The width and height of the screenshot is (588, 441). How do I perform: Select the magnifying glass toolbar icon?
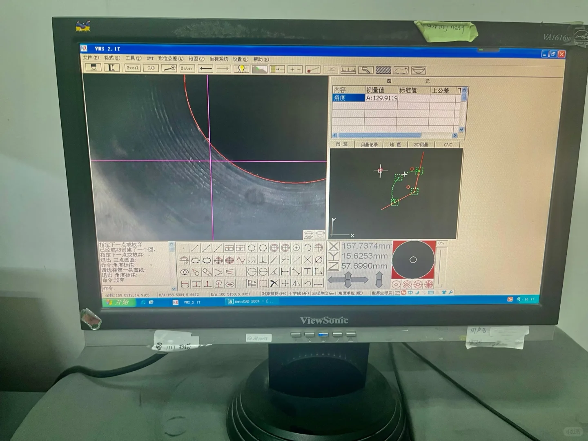(x=366, y=70)
